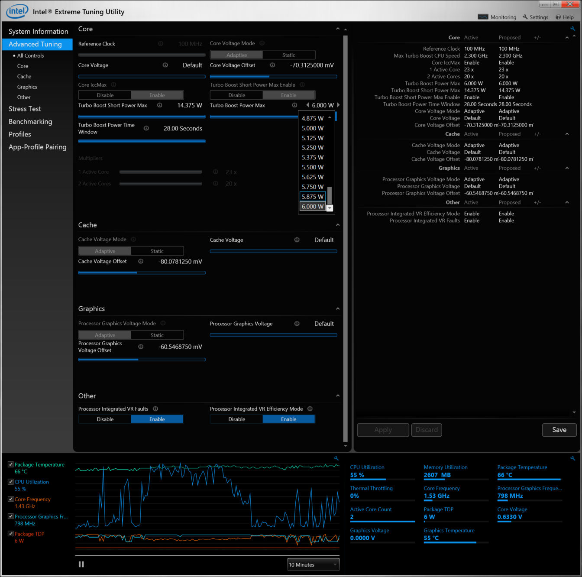Show info for Turbo Boost Short Power Max Enable
582x577 pixels.
[302, 85]
